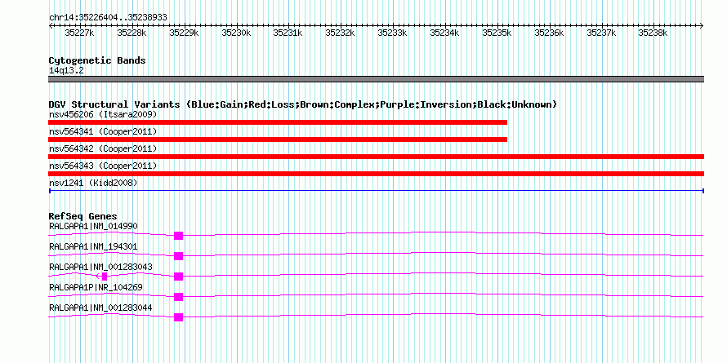727x363 pixels.
Task: Open variant nsv564341 (Cooper2011) label
Action: tap(103, 131)
